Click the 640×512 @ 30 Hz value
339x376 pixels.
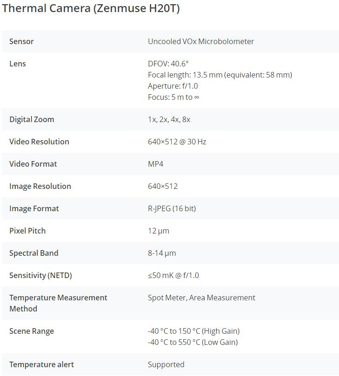pos(177,142)
